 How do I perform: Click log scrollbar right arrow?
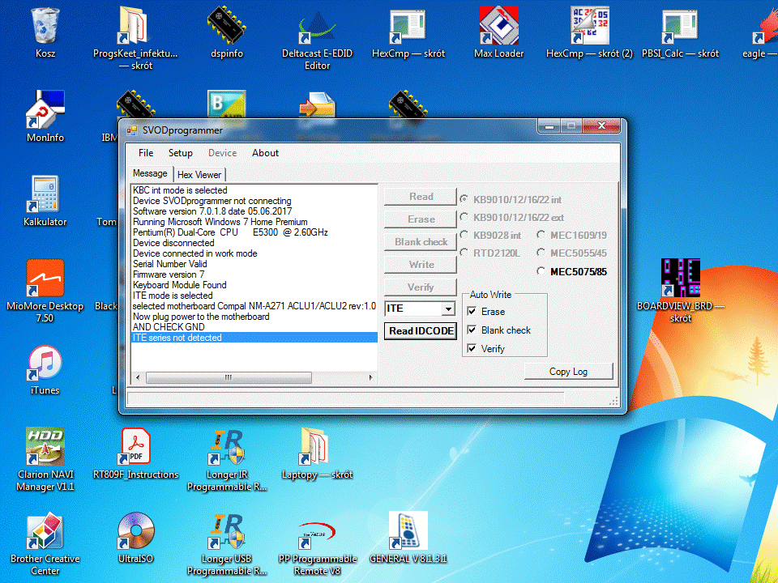point(370,378)
